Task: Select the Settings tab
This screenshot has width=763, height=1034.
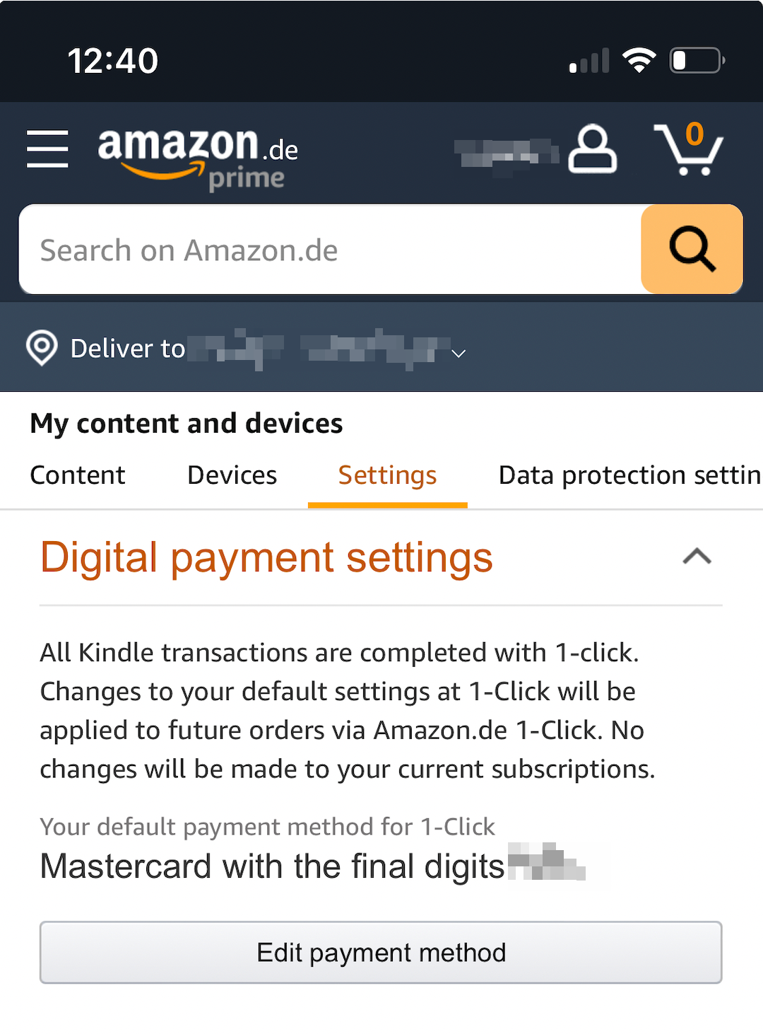Action: coord(387,475)
